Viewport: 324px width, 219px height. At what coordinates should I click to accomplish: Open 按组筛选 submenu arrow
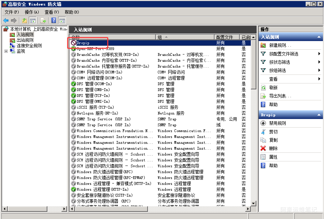click(319, 70)
